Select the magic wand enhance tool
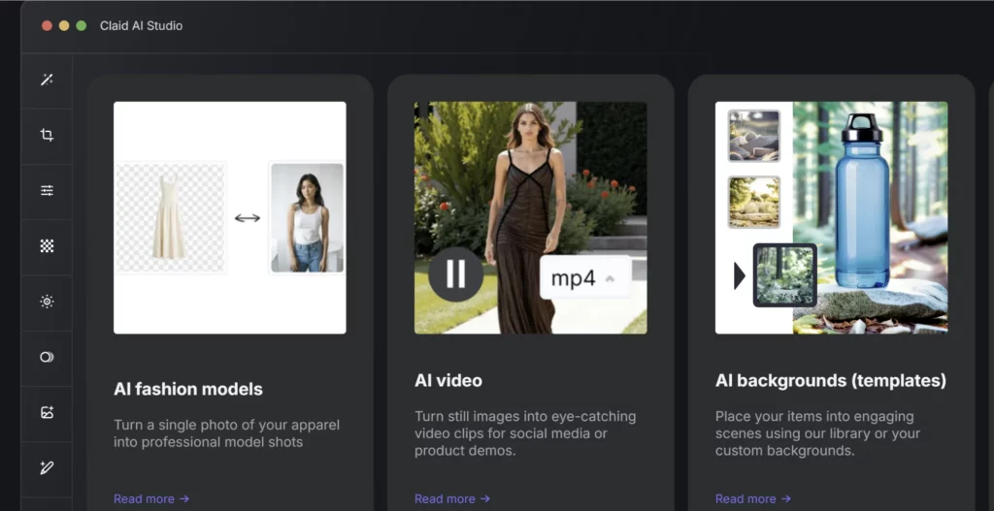The height and width of the screenshot is (511, 994). pyautogui.click(x=47, y=80)
